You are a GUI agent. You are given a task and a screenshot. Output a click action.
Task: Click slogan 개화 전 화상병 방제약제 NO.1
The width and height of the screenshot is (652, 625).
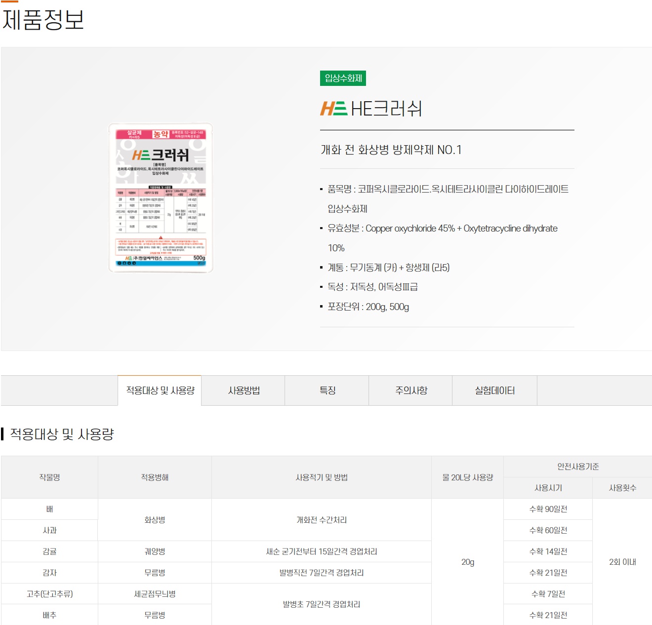(x=391, y=150)
